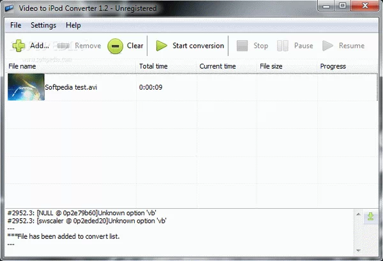Click the log panel scroll down arrow

pos(358,251)
